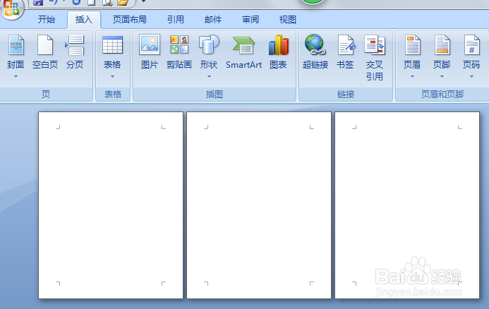Click the 插图 group label

215,94
